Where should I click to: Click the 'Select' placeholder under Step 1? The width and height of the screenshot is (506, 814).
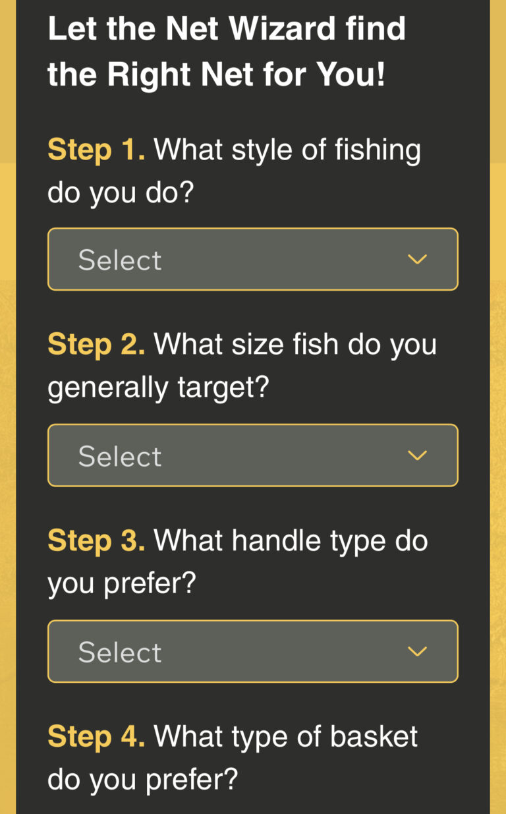(120, 260)
